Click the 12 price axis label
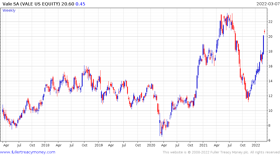 click(x=270, y=96)
